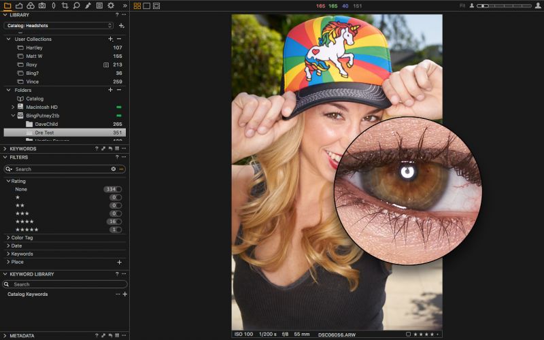
Task: Remove folder with minus in Folders
Action: coord(119,90)
